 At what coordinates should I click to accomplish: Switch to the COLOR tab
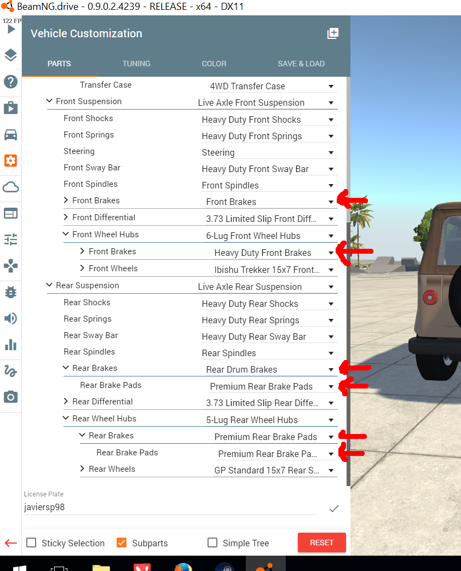[x=214, y=64]
